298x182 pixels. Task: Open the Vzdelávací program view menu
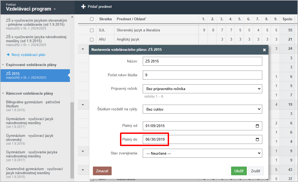click(x=31, y=9)
